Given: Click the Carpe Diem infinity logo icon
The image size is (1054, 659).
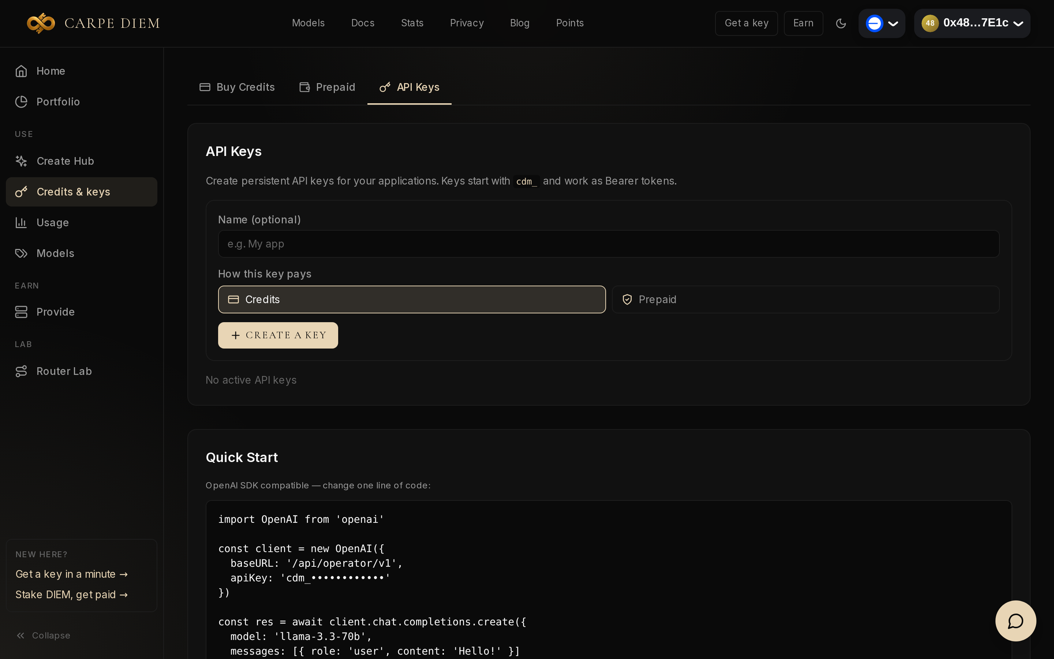Looking at the screenshot, I should click(x=41, y=23).
